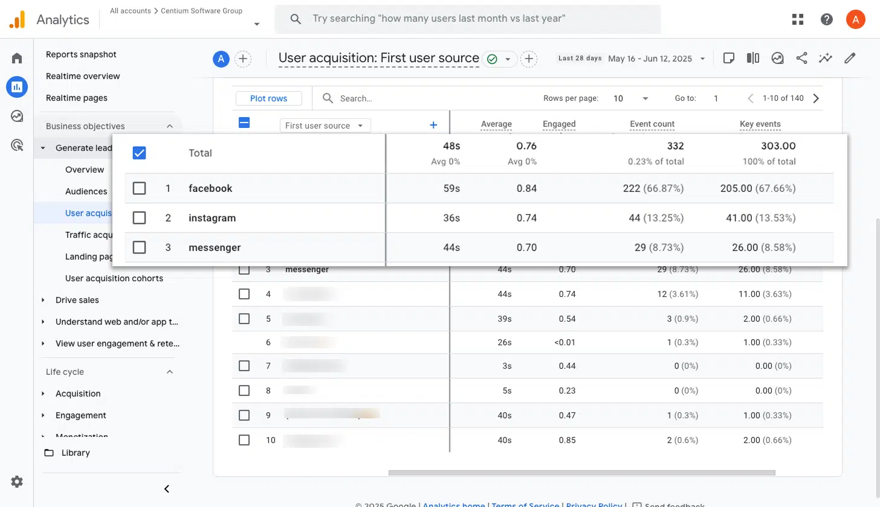The image size is (880, 507).
Task: Click the Share this report icon
Action: point(801,58)
